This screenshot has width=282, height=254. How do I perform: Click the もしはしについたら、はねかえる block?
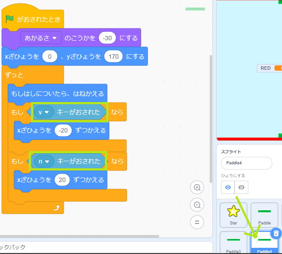click(x=58, y=94)
